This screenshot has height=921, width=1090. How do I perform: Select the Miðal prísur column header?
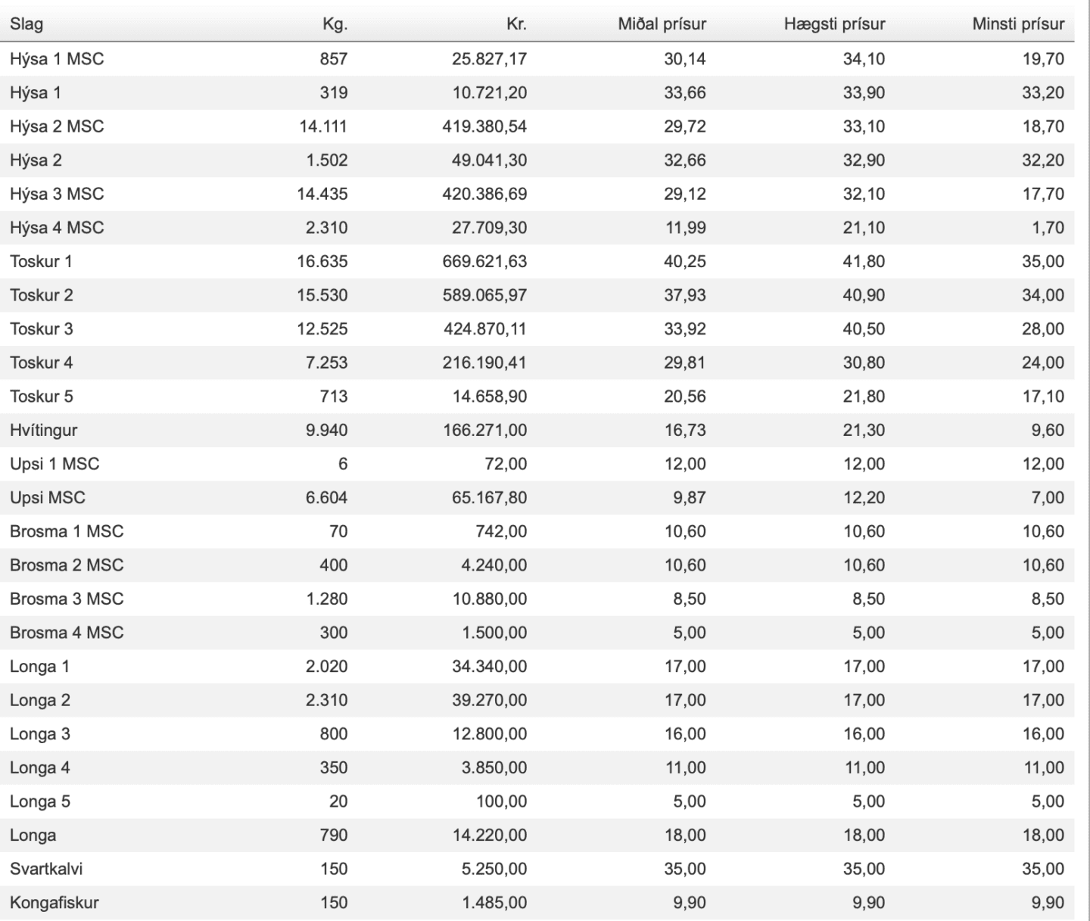tap(662, 24)
